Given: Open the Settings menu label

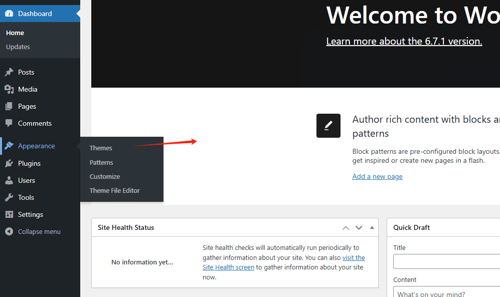Looking at the screenshot, I should pyautogui.click(x=30, y=214).
